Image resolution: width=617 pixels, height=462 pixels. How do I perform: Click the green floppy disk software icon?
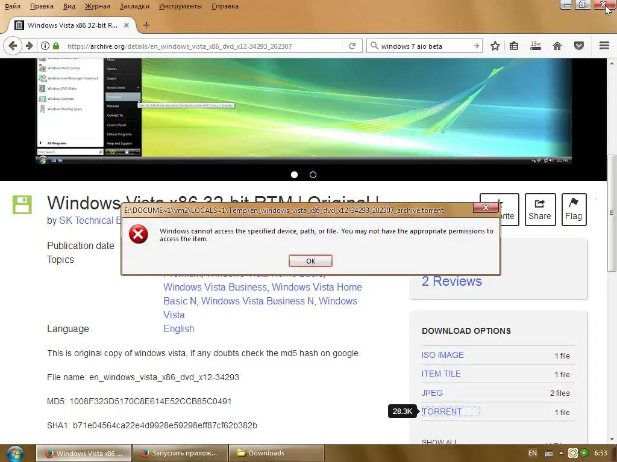pyautogui.click(x=22, y=205)
